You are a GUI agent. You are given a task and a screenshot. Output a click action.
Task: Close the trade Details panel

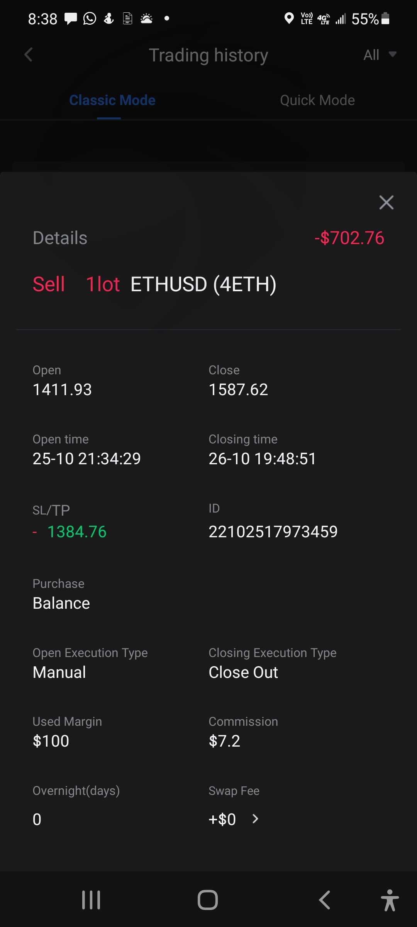386,202
